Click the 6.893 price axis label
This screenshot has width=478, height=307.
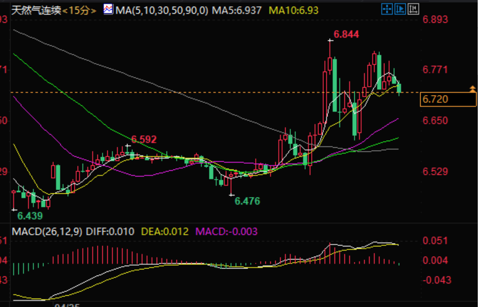435,20
